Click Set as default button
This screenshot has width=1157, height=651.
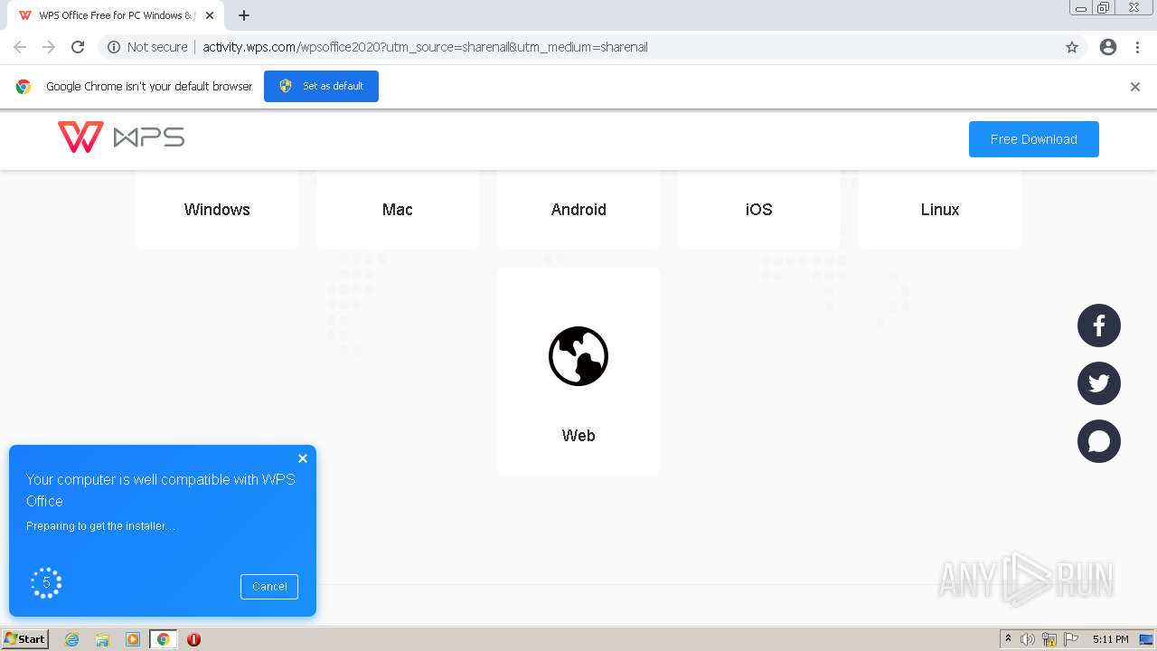pyautogui.click(x=321, y=86)
